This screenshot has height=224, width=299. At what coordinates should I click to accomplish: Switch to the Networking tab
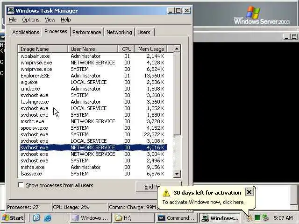[x=119, y=32]
